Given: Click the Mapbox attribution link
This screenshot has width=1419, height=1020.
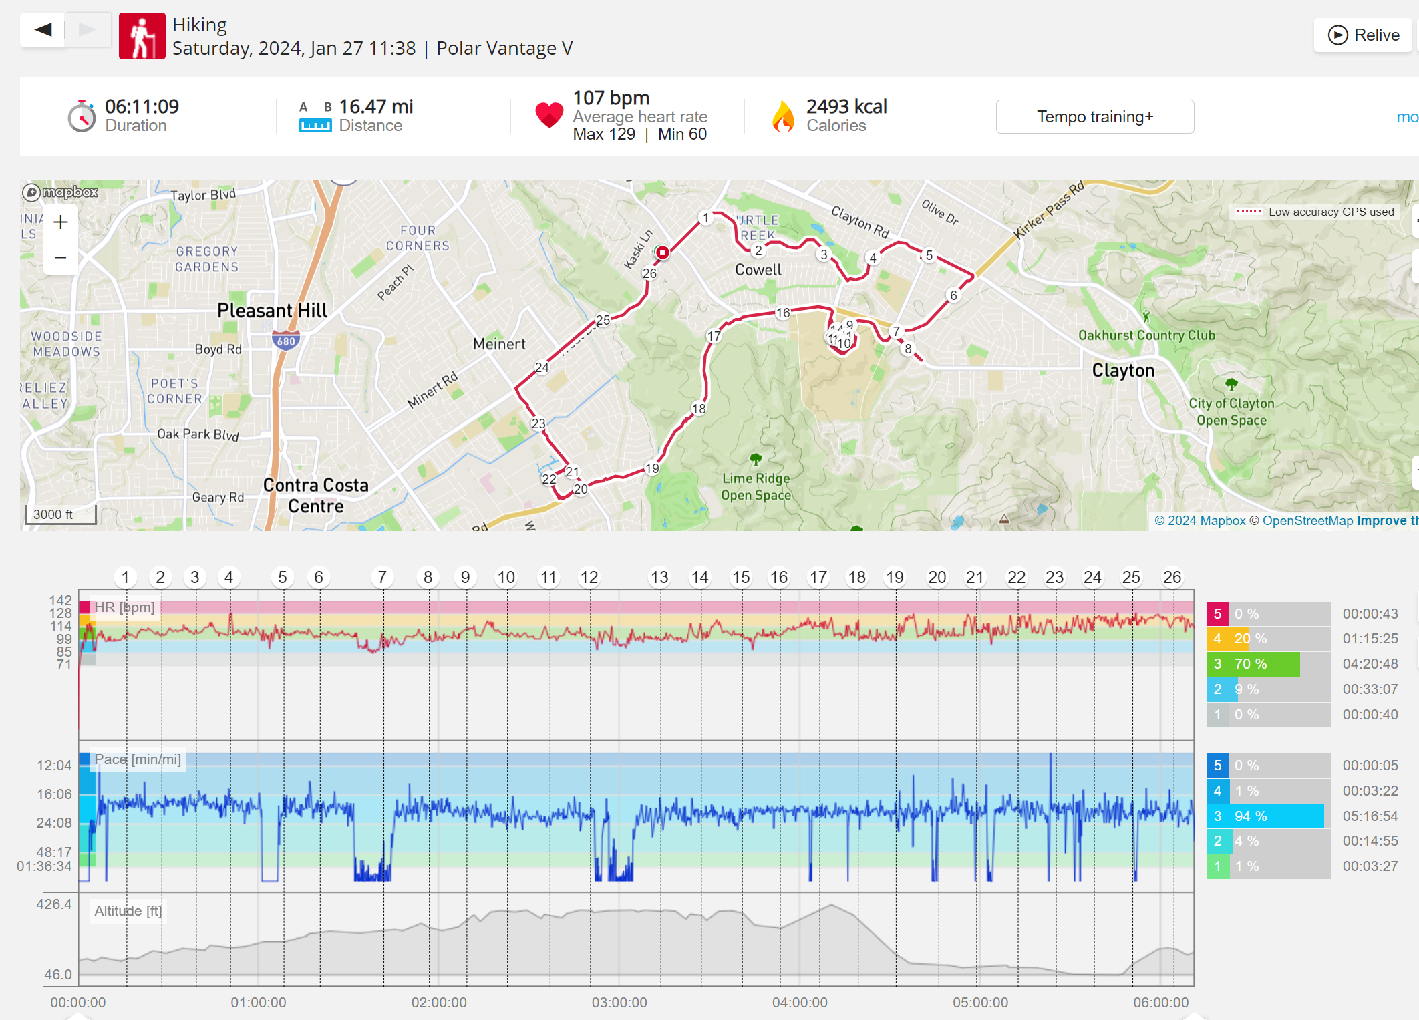Looking at the screenshot, I should tap(1200, 520).
